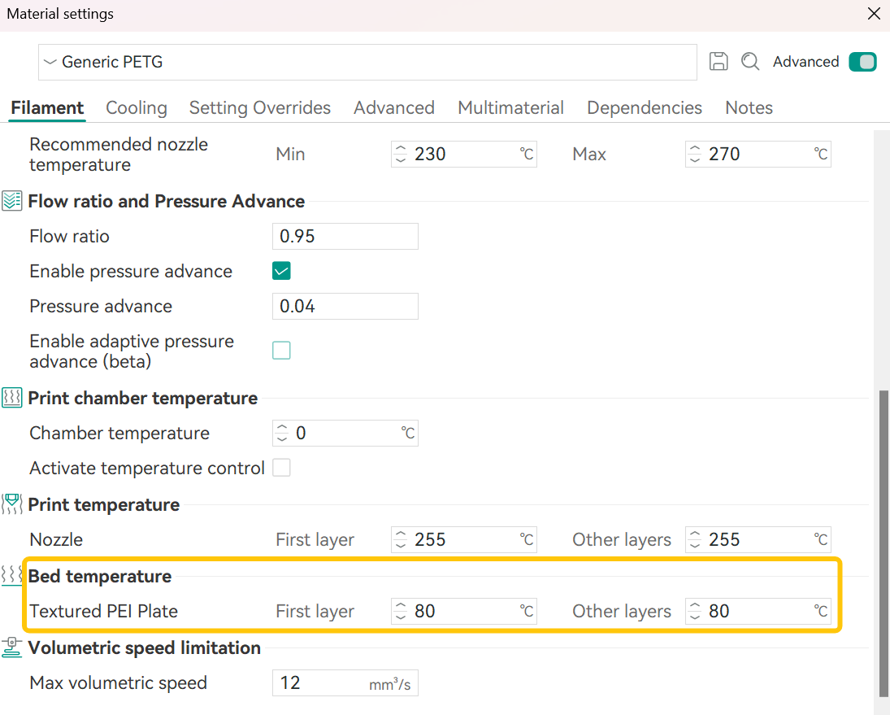Uncheck Enable pressure advance

pyautogui.click(x=281, y=272)
